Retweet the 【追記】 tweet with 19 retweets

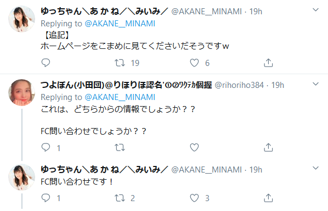(x=120, y=63)
